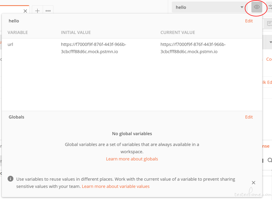Open the hello environment dropdown
The width and height of the screenshot is (272, 200).
pos(210,7)
